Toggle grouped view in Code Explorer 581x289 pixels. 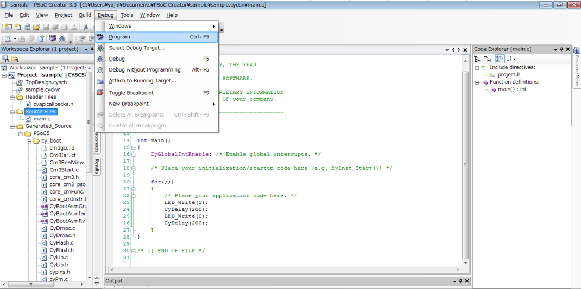click(x=500, y=59)
